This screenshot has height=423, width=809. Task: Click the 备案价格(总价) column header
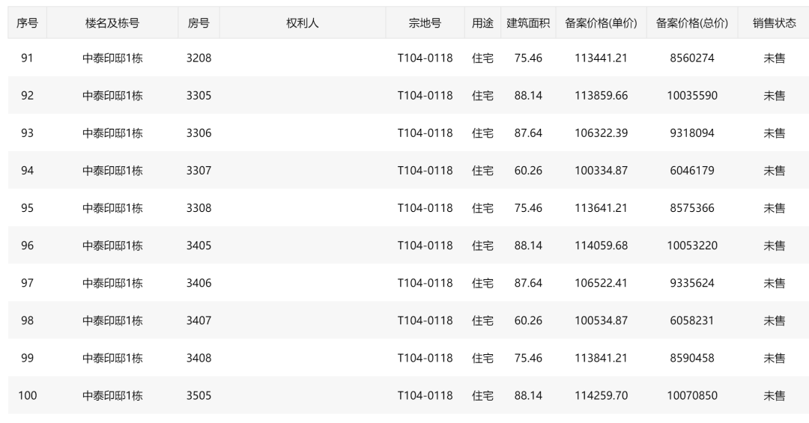692,23
